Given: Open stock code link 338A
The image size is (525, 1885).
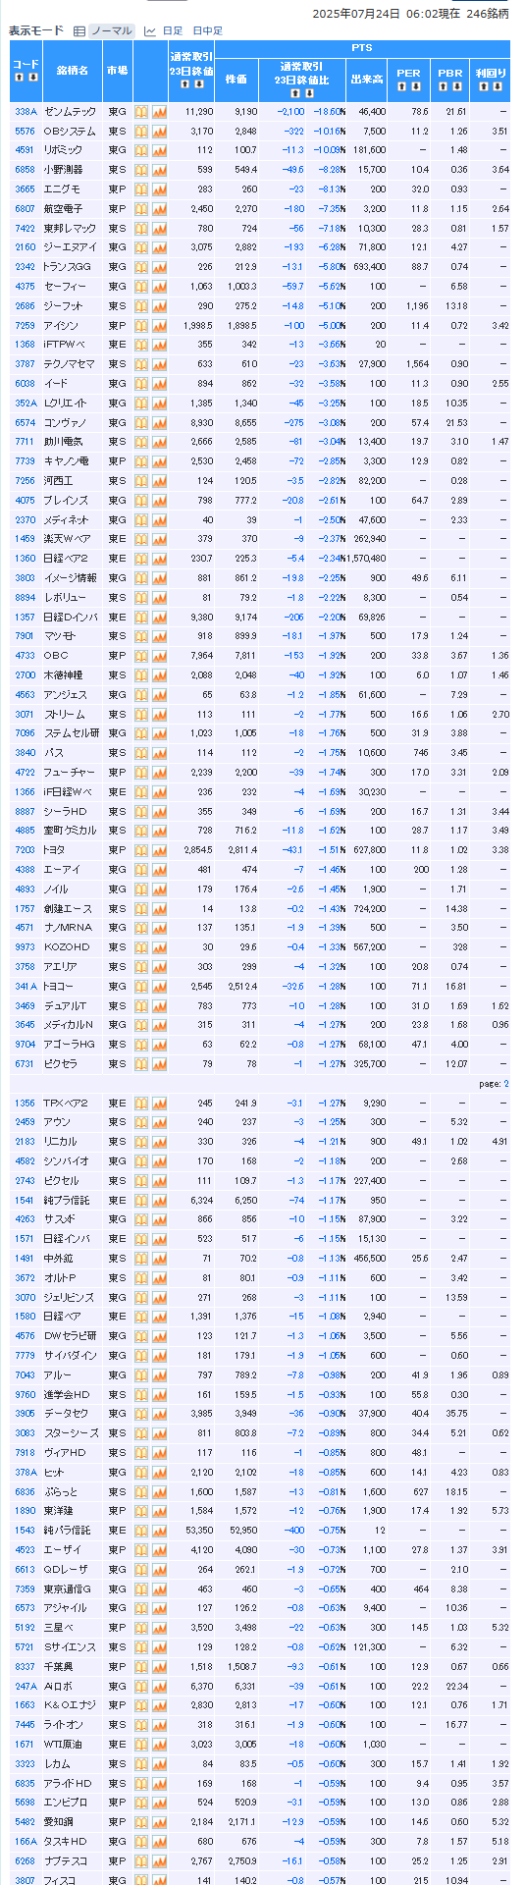Looking at the screenshot, I should pyautogui.click(x=26, y=112).
